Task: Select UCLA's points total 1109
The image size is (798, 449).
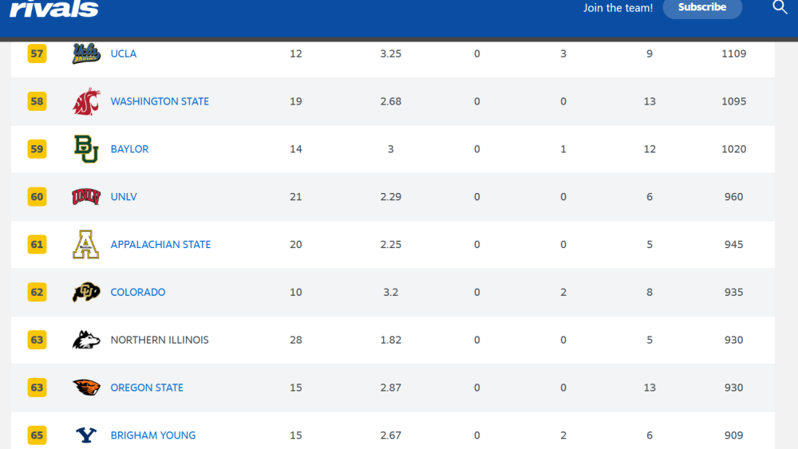Action: pos(734,54)
